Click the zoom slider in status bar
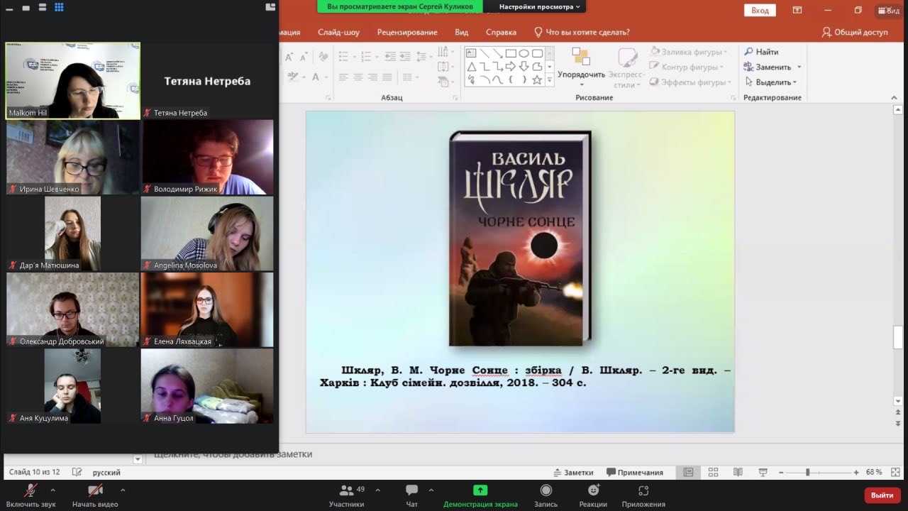Screen dimensions: 908x511 pos(807,472)
